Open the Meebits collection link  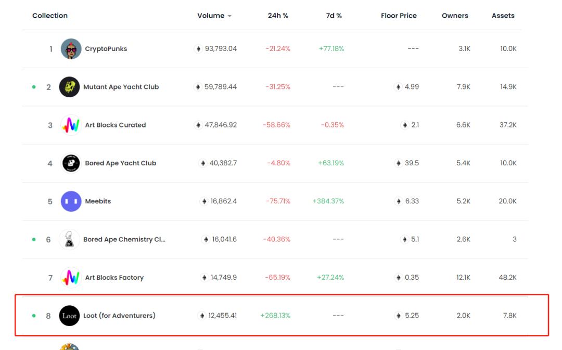pyautogui.click(x=98, y=201)
